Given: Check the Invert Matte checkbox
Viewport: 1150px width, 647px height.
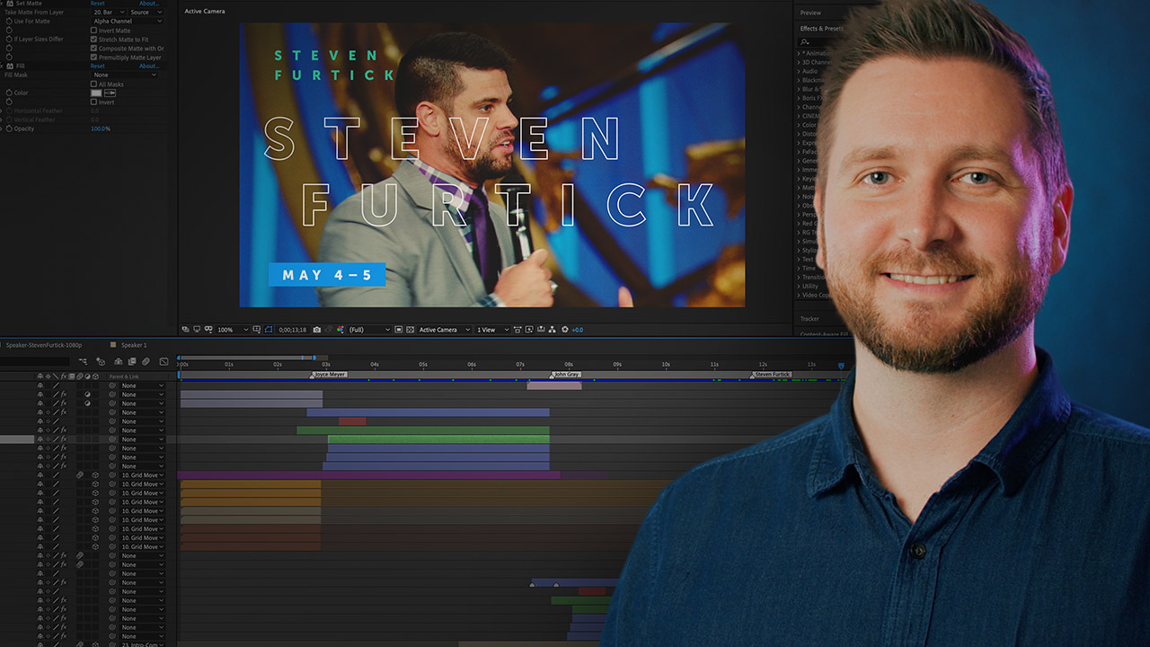Looking at the screenshot, I should 93,31.
